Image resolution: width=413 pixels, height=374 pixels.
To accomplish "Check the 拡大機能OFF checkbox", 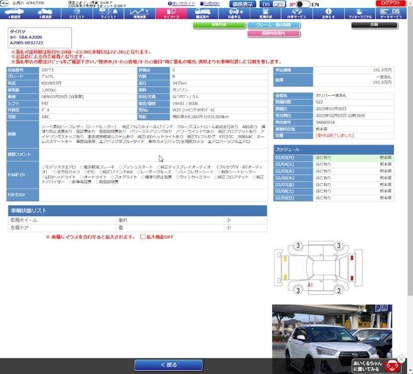I will [x=143, y=236].
